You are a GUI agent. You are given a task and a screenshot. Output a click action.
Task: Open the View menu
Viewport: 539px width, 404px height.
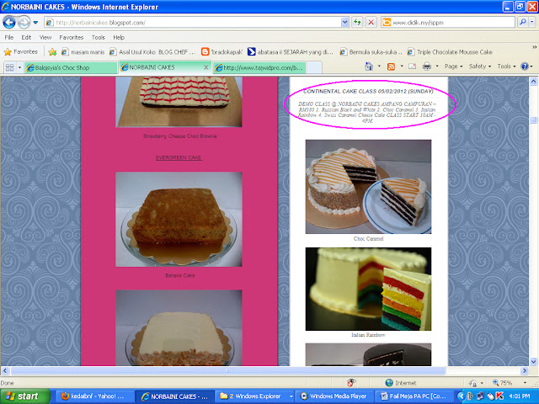pos(45,37)
